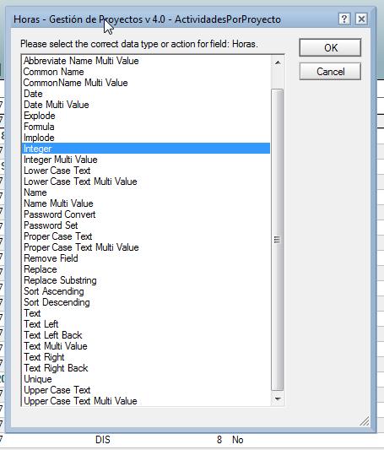Select "Date" data type

[33, 94]
